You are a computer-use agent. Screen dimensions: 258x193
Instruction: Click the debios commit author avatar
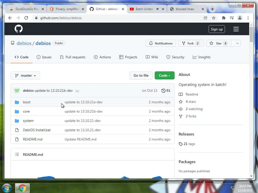pos(17,90)
